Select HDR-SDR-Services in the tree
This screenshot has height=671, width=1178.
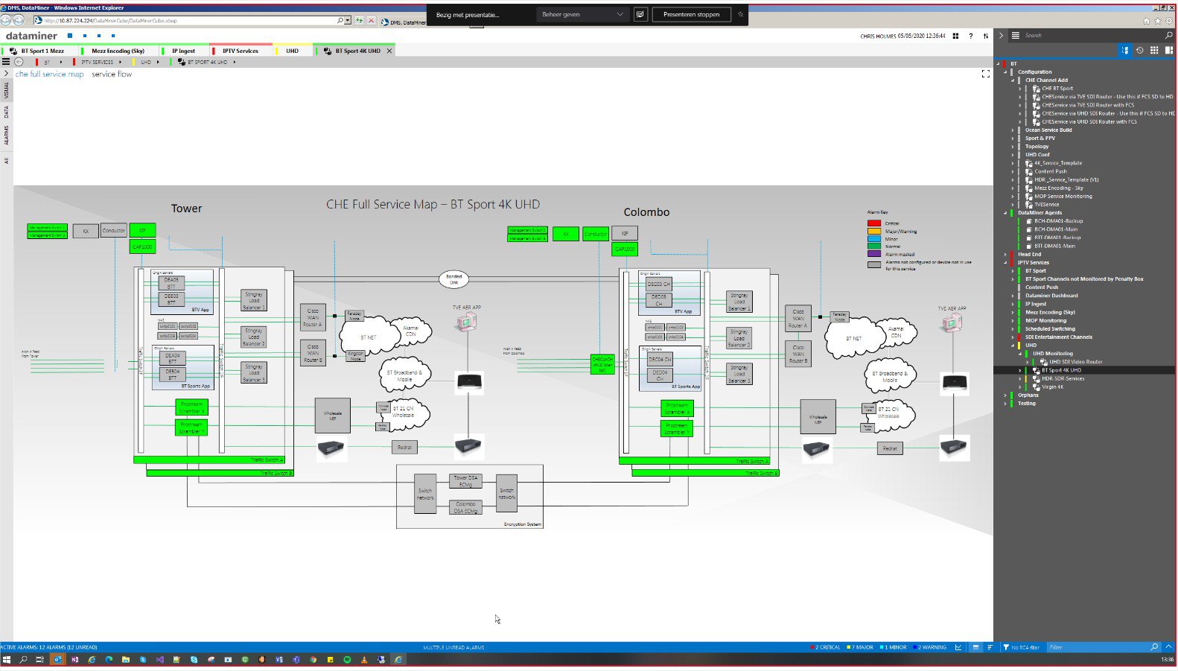coord(1063,378)
